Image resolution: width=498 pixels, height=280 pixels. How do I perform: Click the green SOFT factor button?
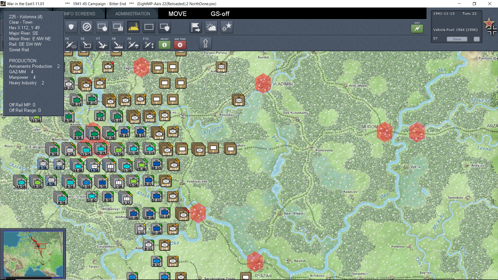tap(417, 29)
